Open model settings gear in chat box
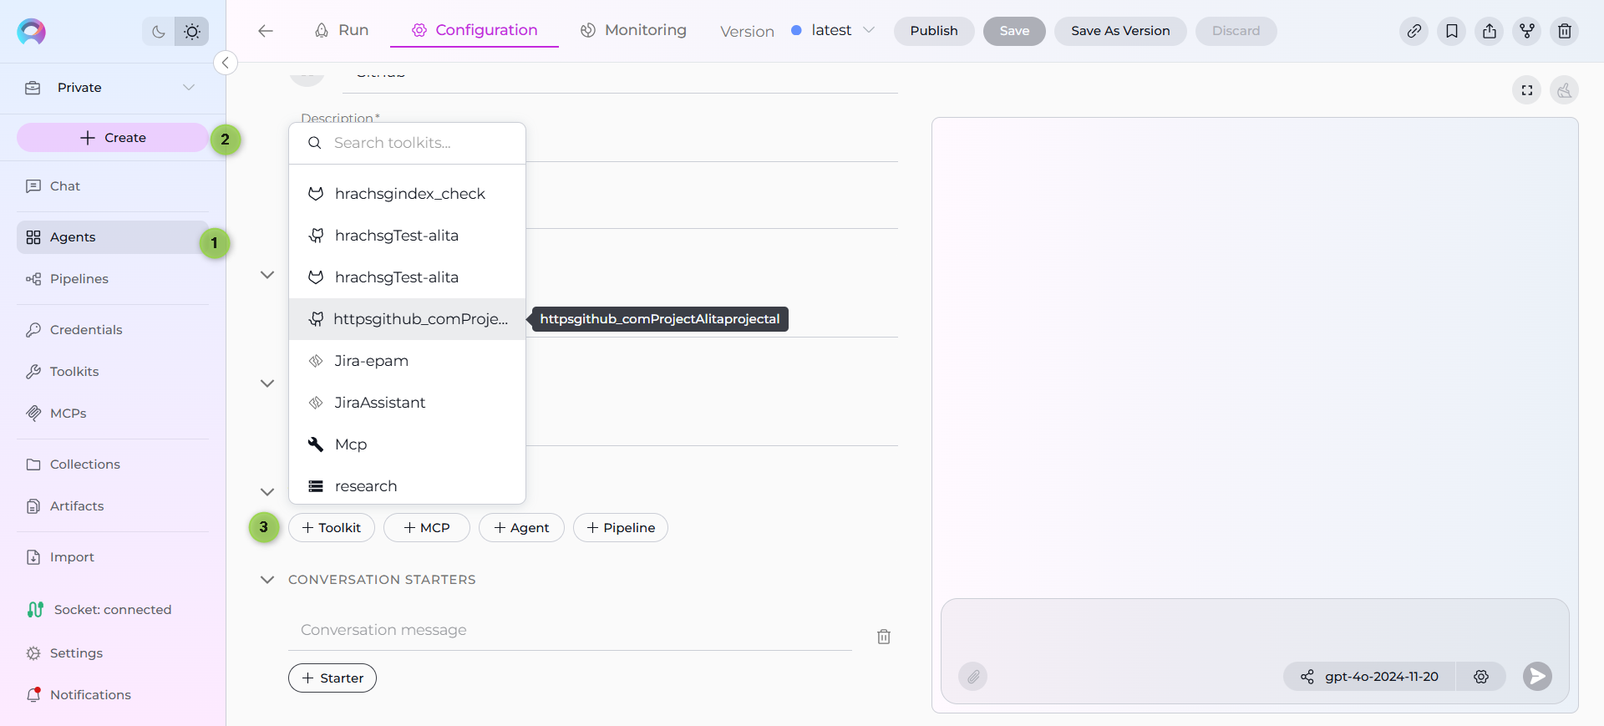The height and width of the screenshot is (726, 1604). coord(1480,677)
